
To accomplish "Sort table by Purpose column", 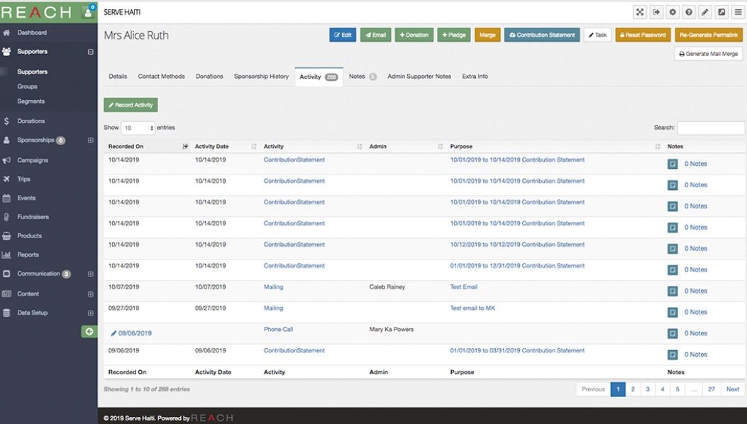I will click(555, 146).
